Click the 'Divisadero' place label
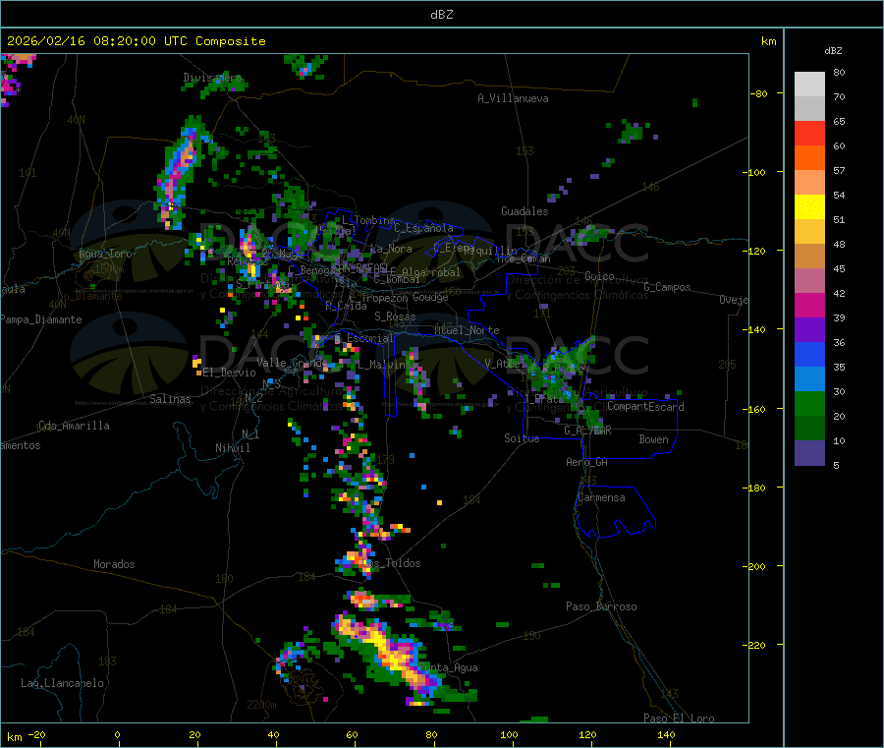 click(x=212, y=78)
